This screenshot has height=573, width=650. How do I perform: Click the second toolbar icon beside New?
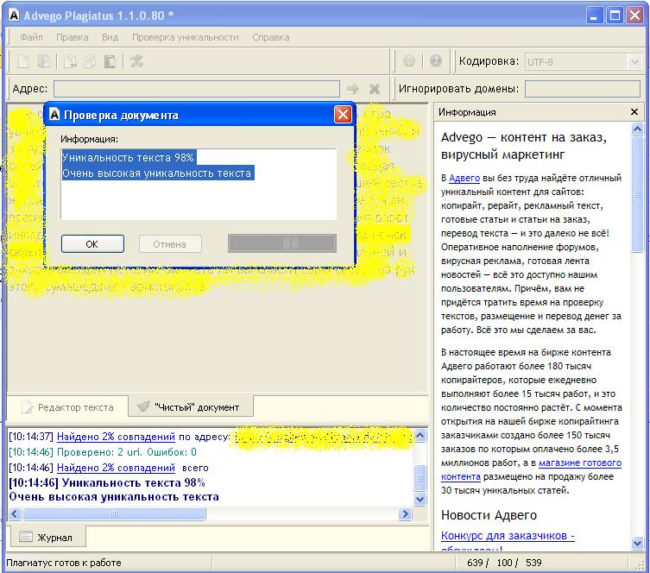point(44,61)
